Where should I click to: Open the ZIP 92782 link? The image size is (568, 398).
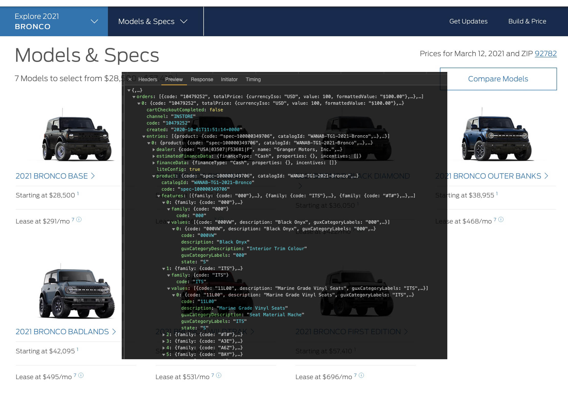546,54
